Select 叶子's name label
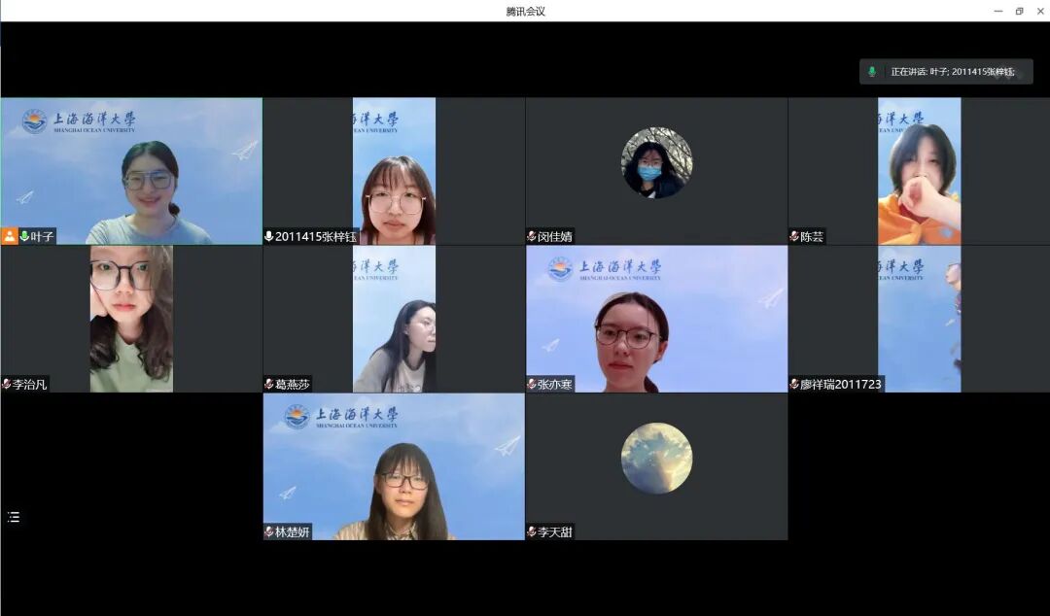The width and height of the screenshot is (1050, 616). (39, 235)
